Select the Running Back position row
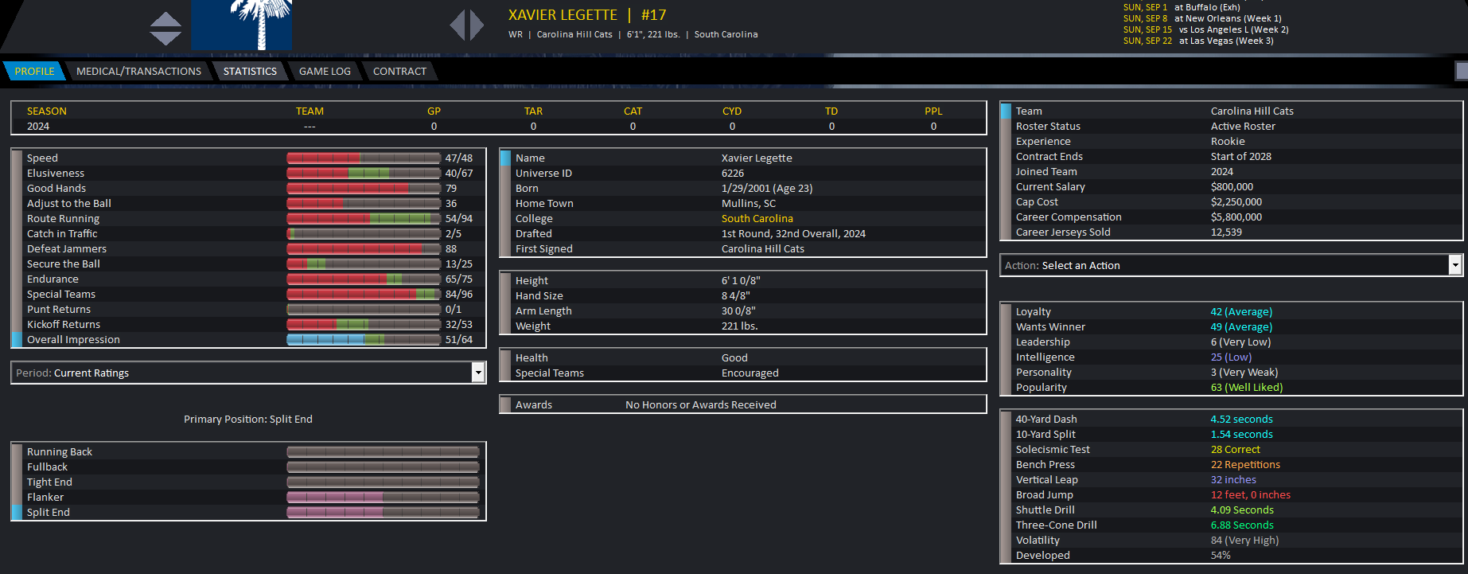This screenshot has width=1468, height=574. (x=248, y=451)
